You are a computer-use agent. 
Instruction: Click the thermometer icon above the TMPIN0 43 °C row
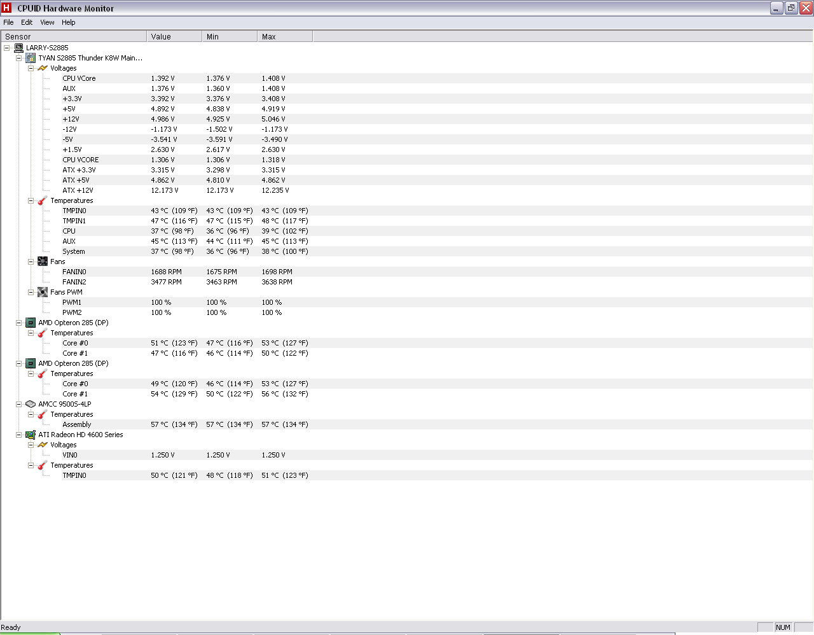[43, 200]
